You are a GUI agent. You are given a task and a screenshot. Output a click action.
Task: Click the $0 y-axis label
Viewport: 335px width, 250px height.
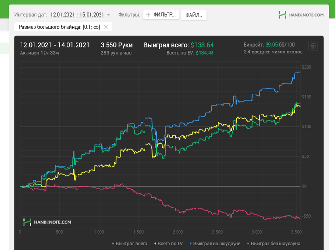tap(304, 187)
